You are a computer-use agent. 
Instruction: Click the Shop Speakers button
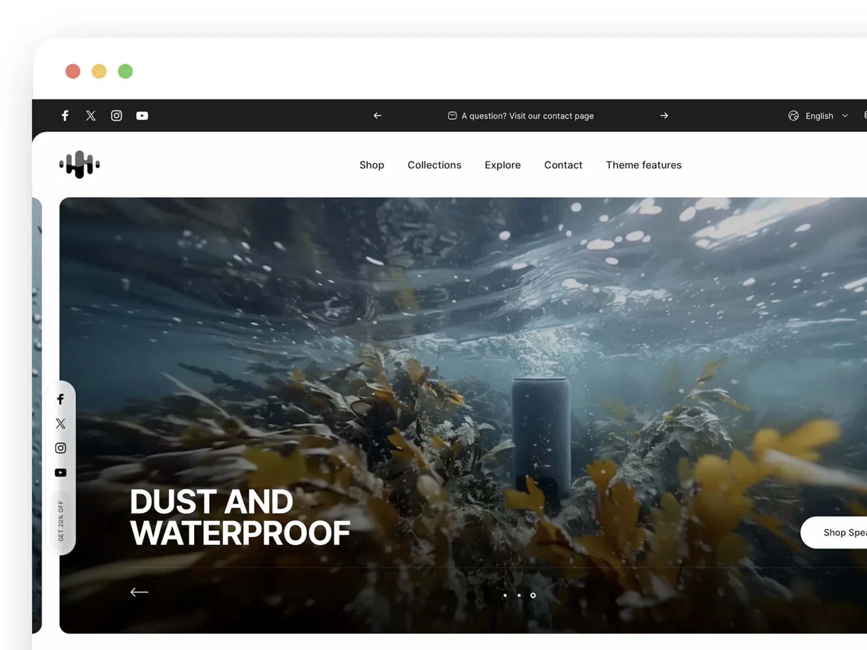pos(834,532)
